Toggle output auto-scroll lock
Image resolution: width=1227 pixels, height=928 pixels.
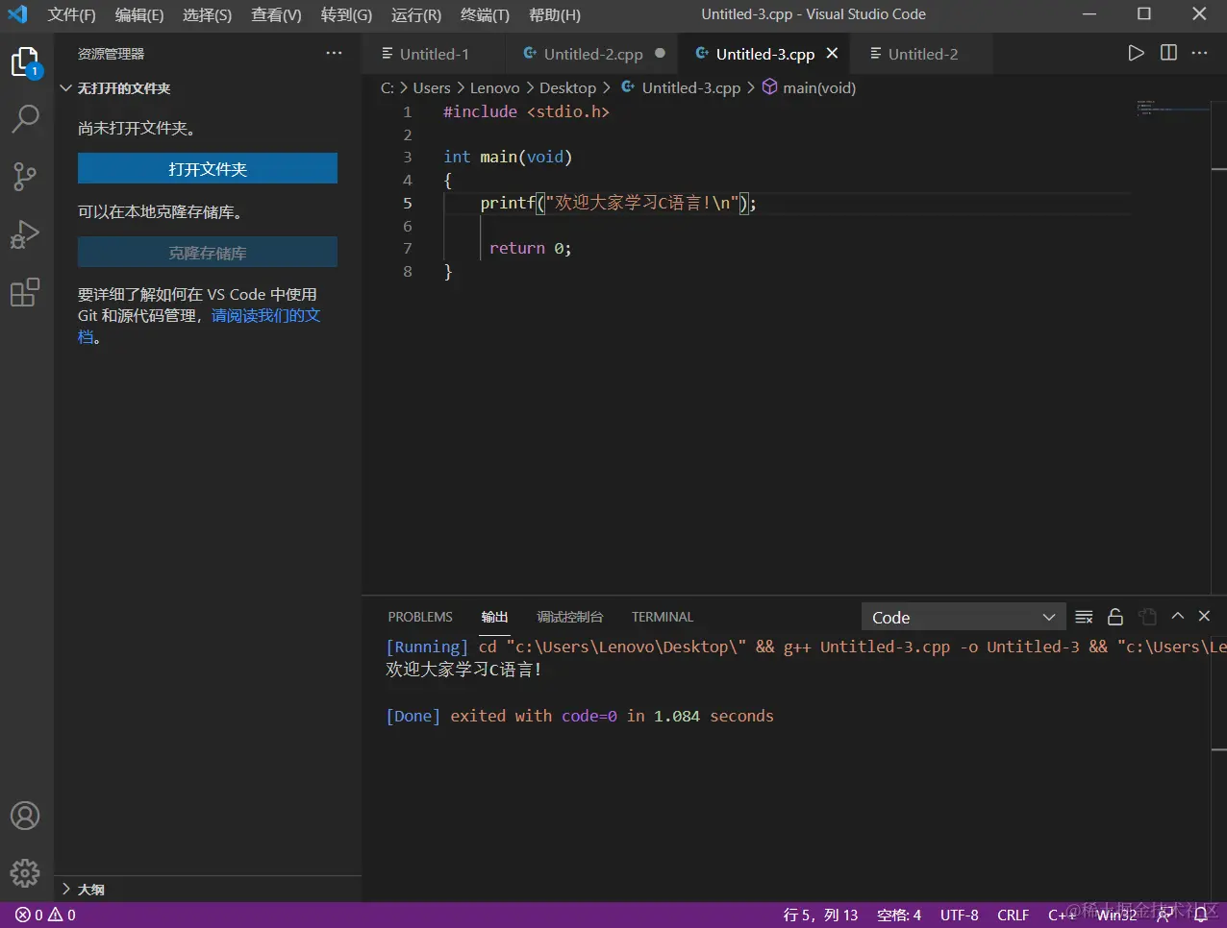[x=1115, y=617]
